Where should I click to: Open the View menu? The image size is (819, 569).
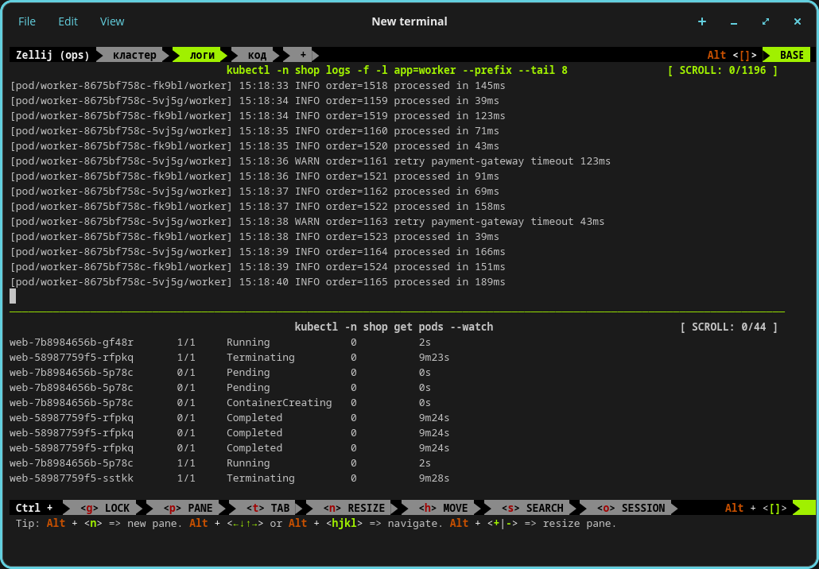point(112,21)
